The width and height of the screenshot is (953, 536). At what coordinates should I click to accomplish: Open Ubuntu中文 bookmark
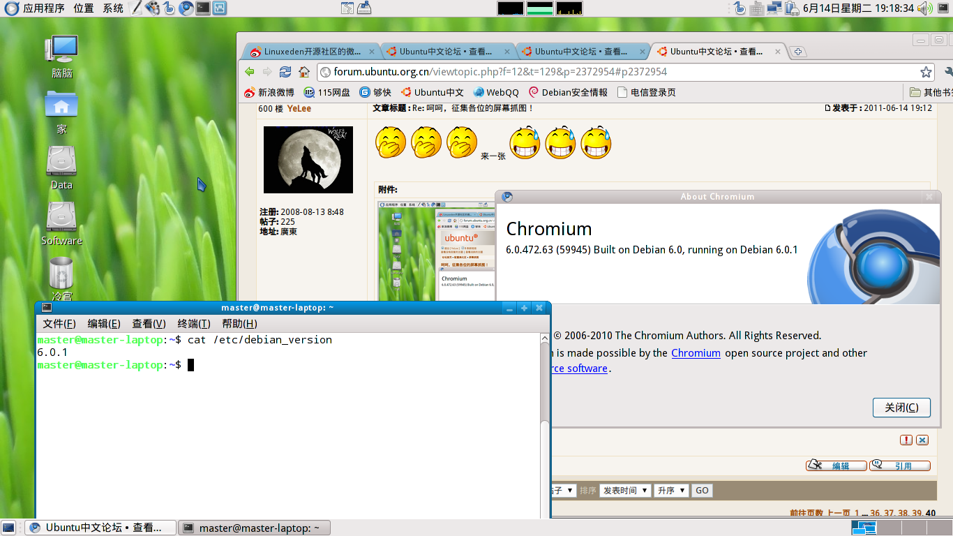(x=432, y=92)
